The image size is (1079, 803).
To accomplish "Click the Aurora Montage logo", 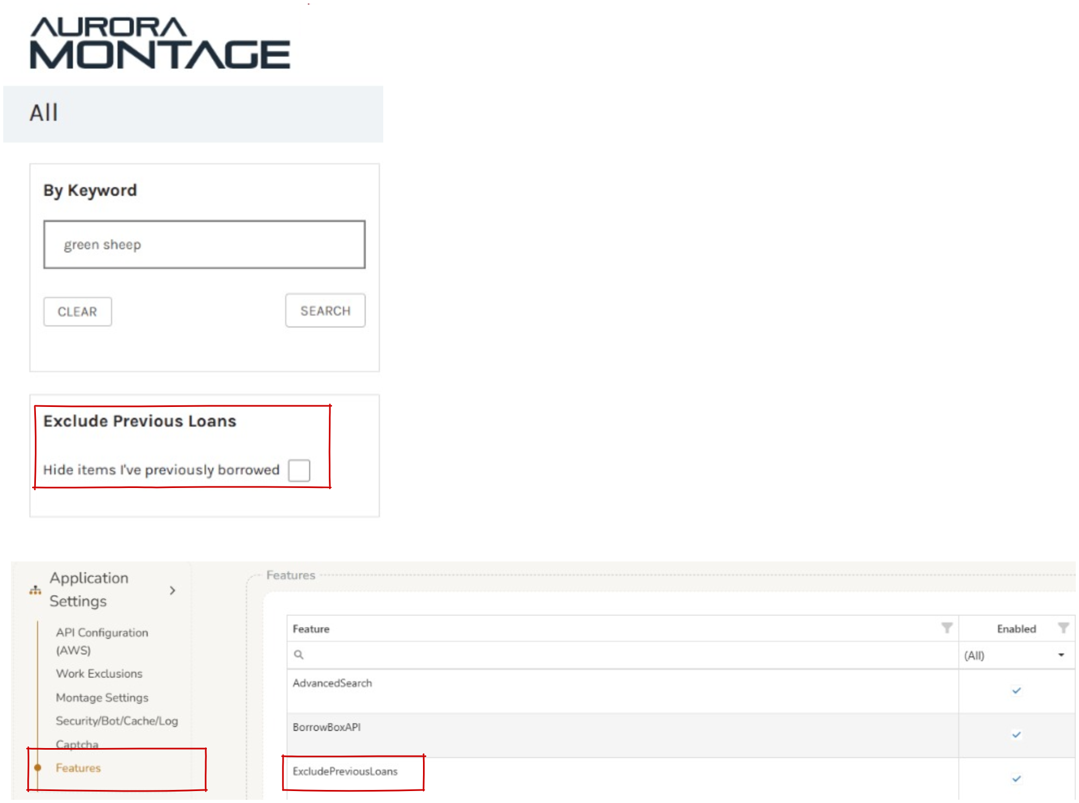I will 160,44.
